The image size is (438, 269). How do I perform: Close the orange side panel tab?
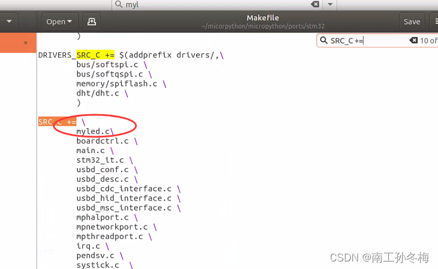click(25, 43)
